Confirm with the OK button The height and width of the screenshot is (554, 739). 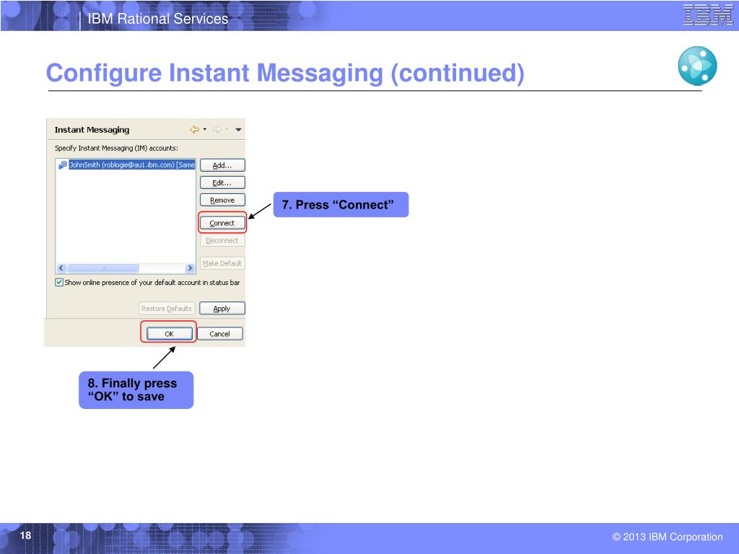click(x=169, y=333)
